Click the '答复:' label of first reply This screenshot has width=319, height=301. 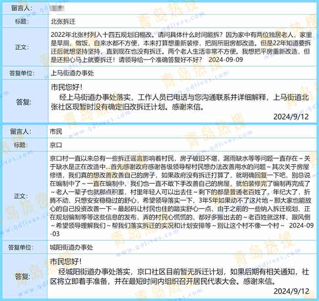point(24,102)
